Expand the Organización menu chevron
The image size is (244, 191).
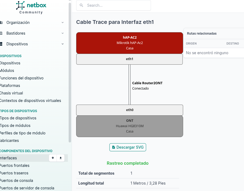(x=62, y=23)
